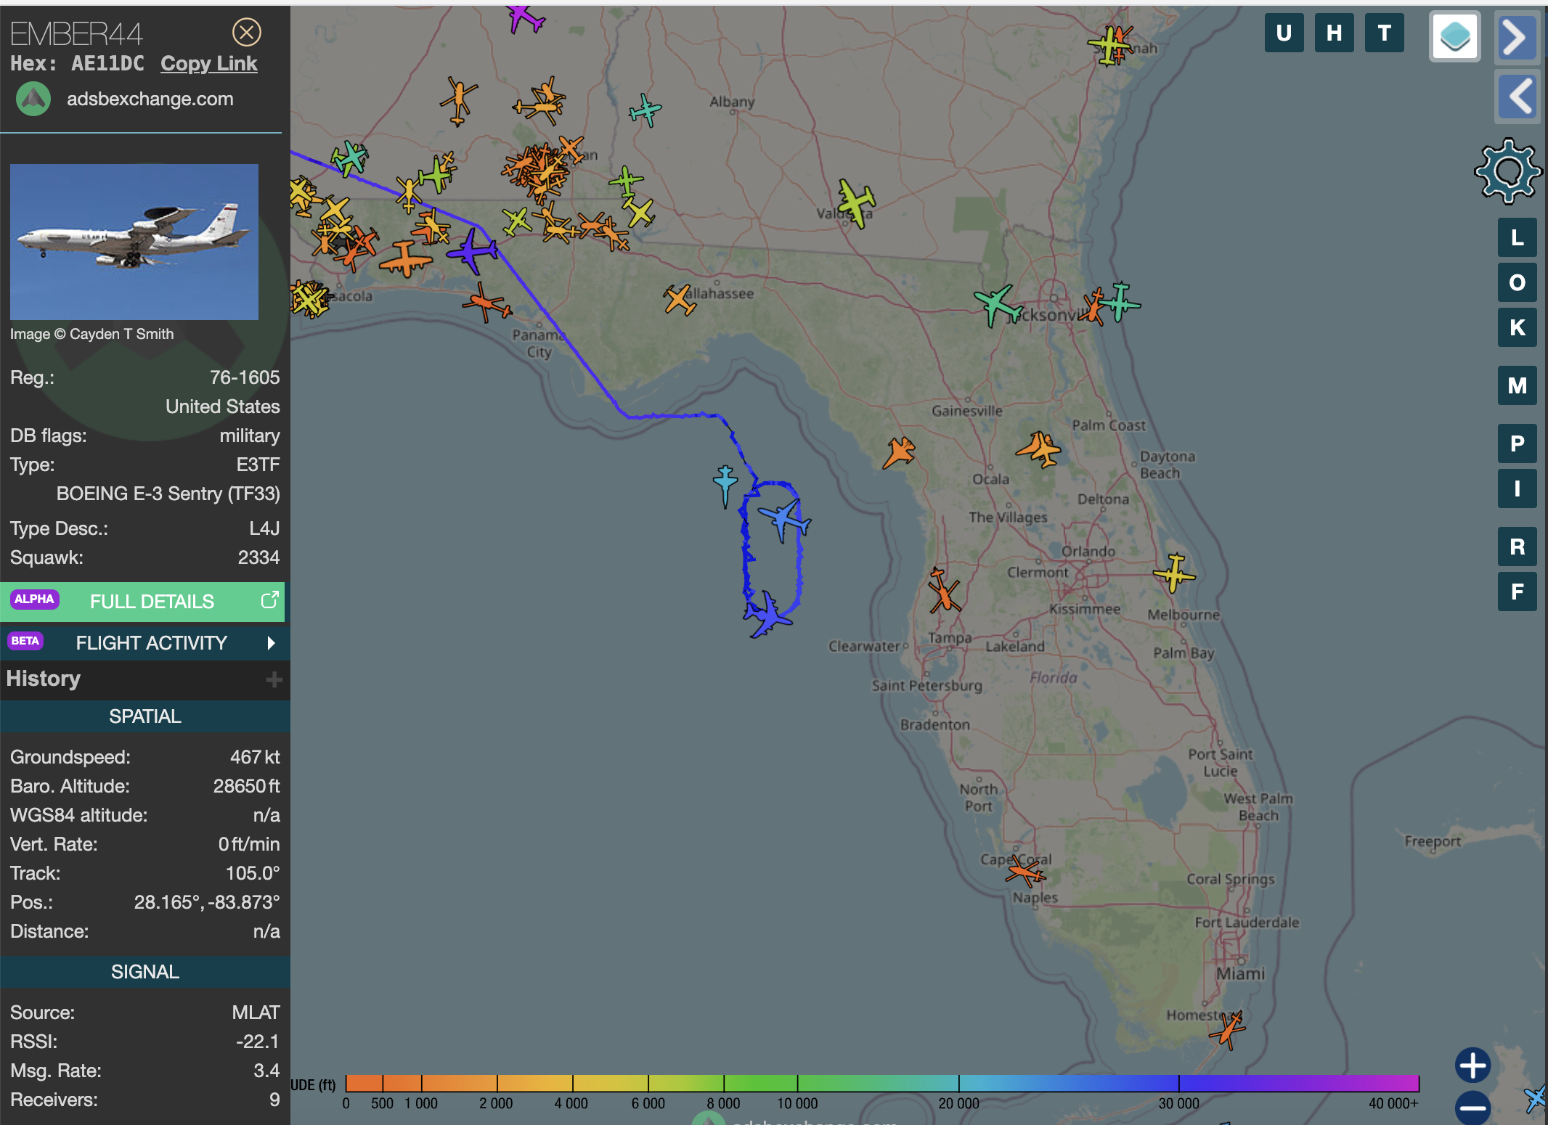Click Hex AE11DC code
The image size is (1548, 1125).
107,64
